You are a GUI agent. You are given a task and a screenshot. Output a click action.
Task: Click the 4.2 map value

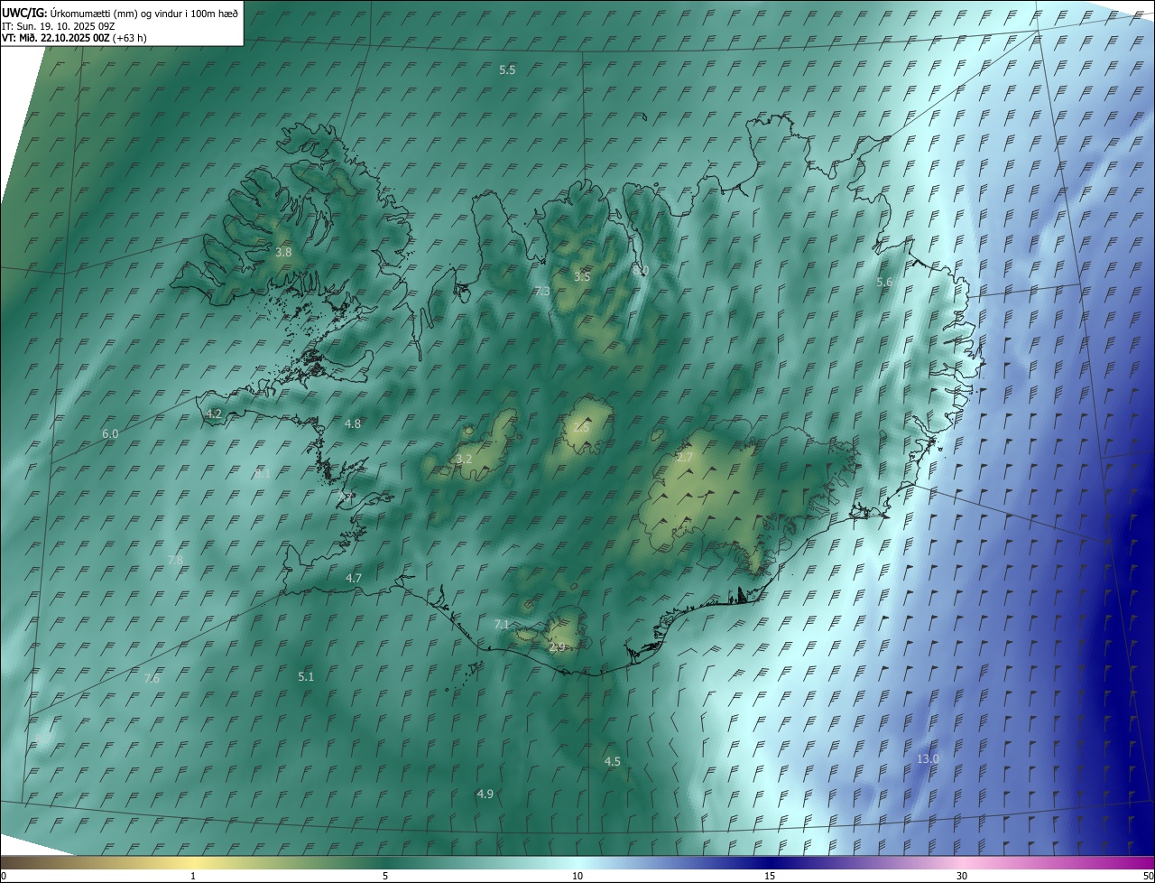[x=214, y=413]
